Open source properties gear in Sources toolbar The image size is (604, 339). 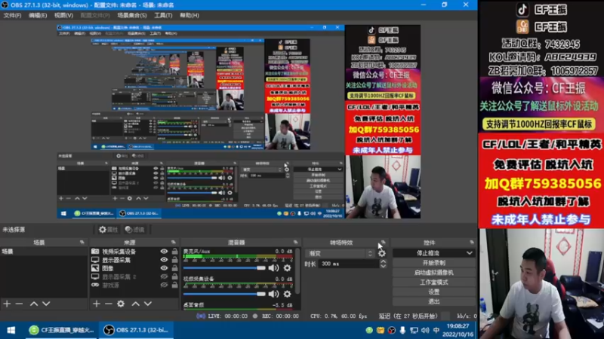point(121,304)
